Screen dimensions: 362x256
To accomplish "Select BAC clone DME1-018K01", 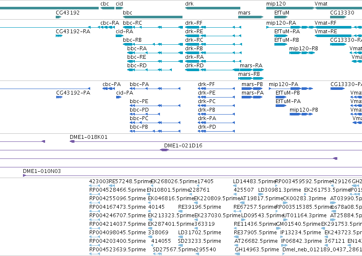I will pyautogui.click(x=216, y=141).
